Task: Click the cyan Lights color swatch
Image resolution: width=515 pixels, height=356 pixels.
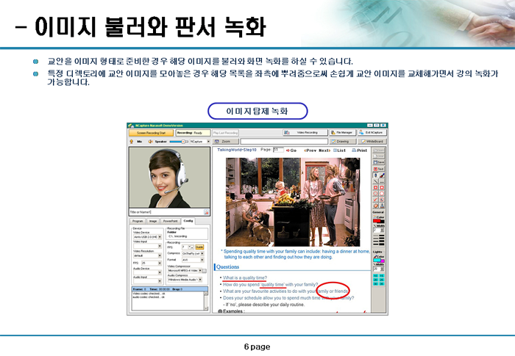Action: pyautogui.click(x=377, y=261)
